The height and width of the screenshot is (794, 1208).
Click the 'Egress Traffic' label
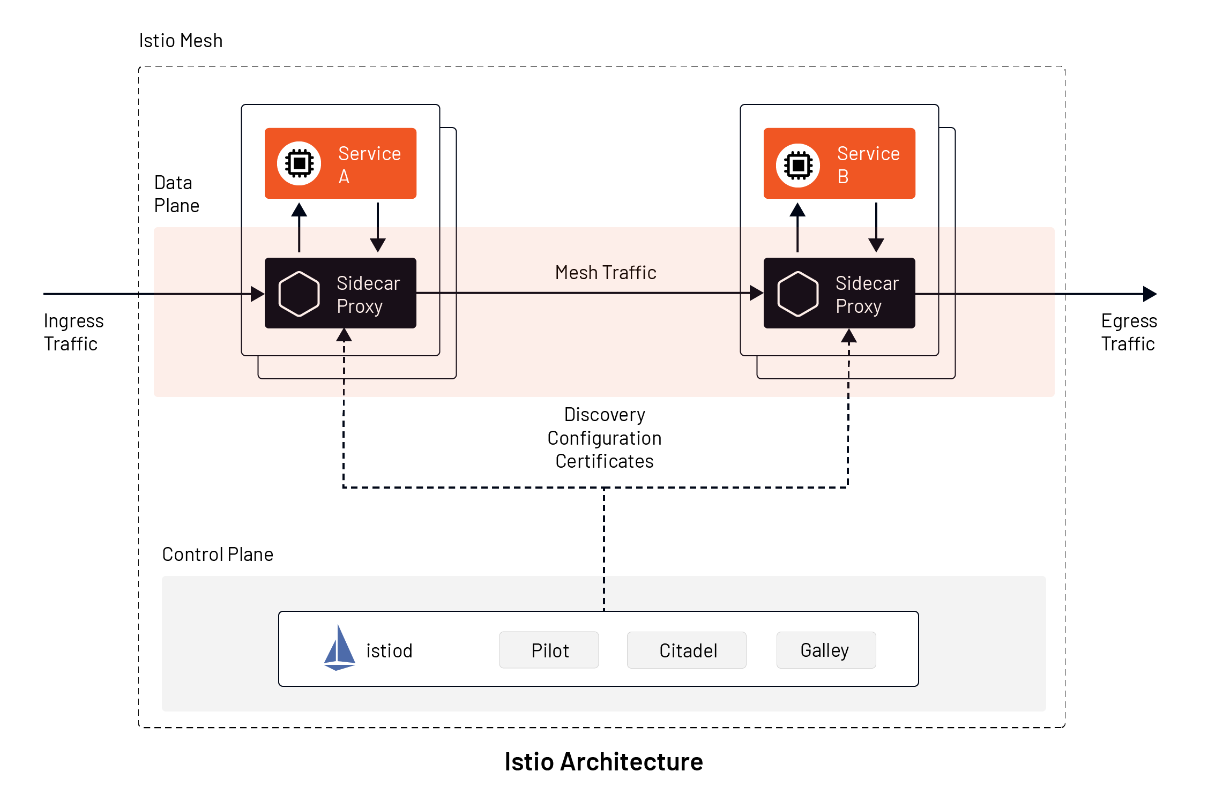[1129, 332]
